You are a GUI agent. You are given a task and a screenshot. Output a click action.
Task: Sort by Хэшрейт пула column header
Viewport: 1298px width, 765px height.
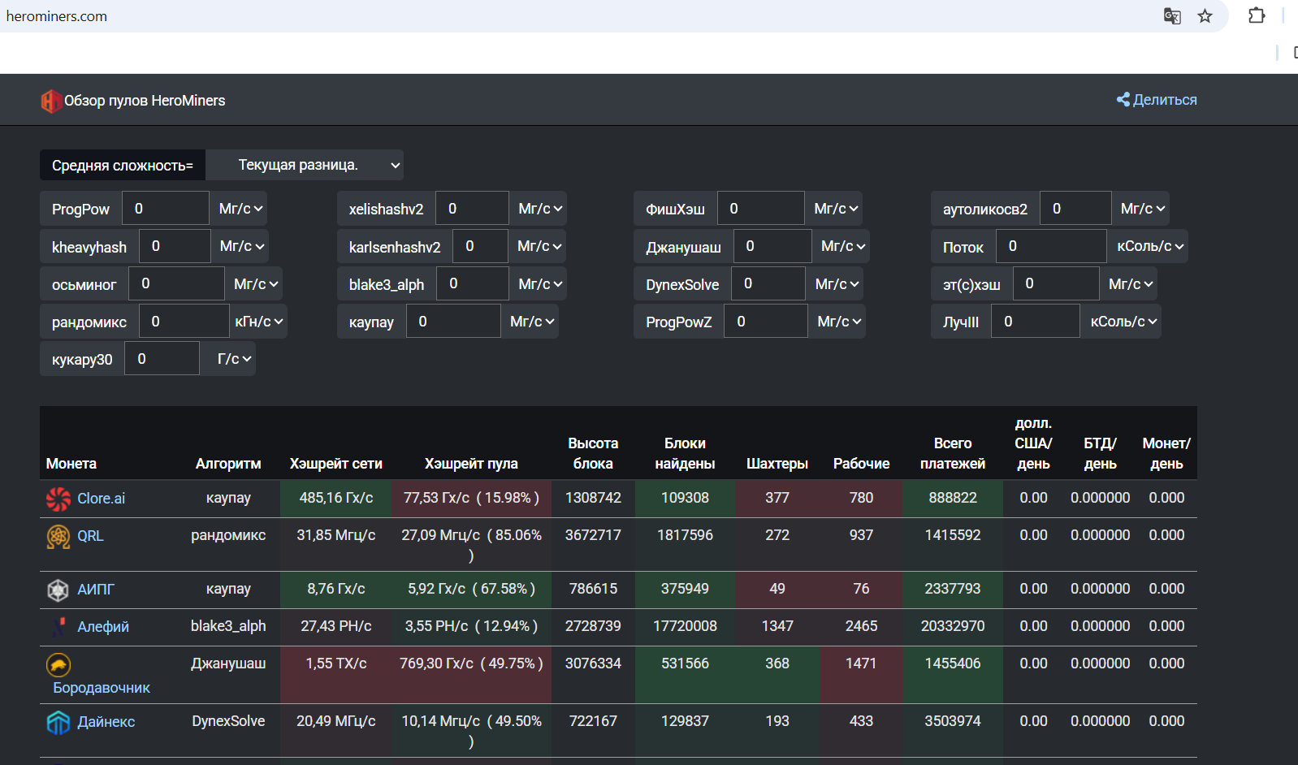pos(471,464)
